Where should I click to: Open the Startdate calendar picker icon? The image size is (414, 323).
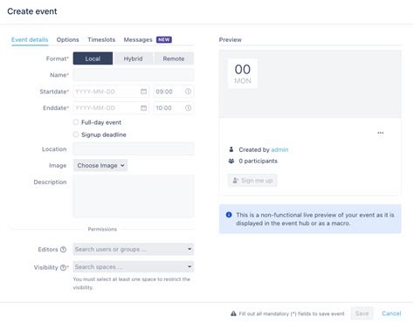tap(143, 92)
